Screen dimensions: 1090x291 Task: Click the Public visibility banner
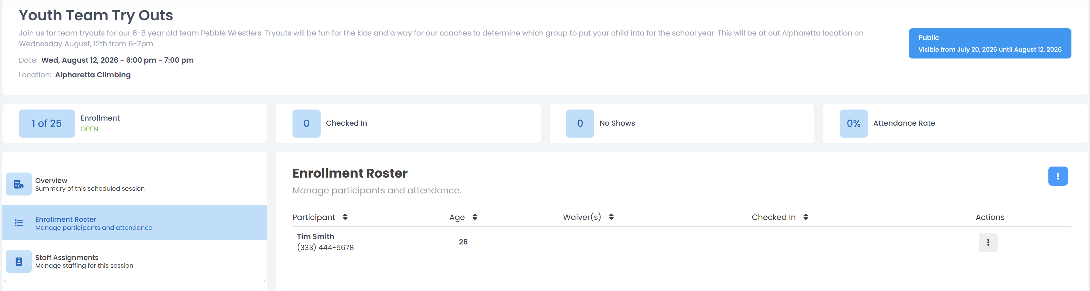(990, 44)
